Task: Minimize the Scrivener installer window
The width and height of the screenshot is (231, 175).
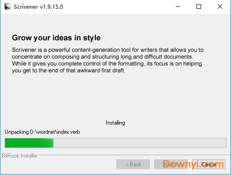Action: (178, 6)
